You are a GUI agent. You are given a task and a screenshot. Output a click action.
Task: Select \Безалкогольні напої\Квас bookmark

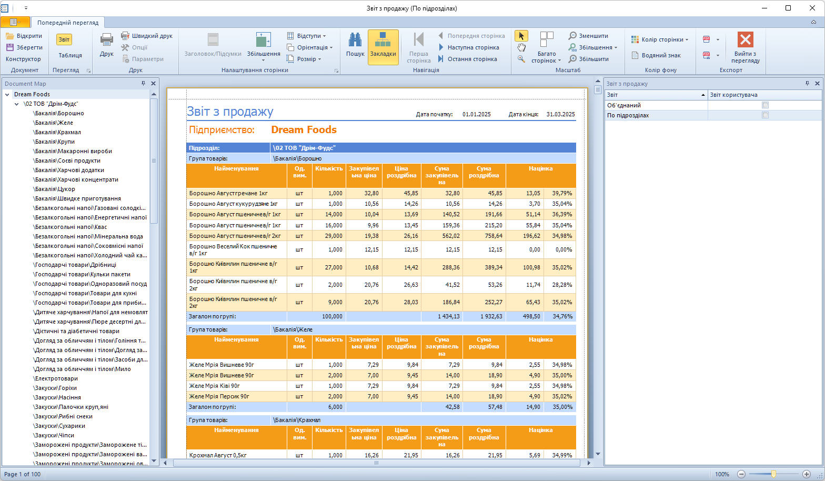70,227
